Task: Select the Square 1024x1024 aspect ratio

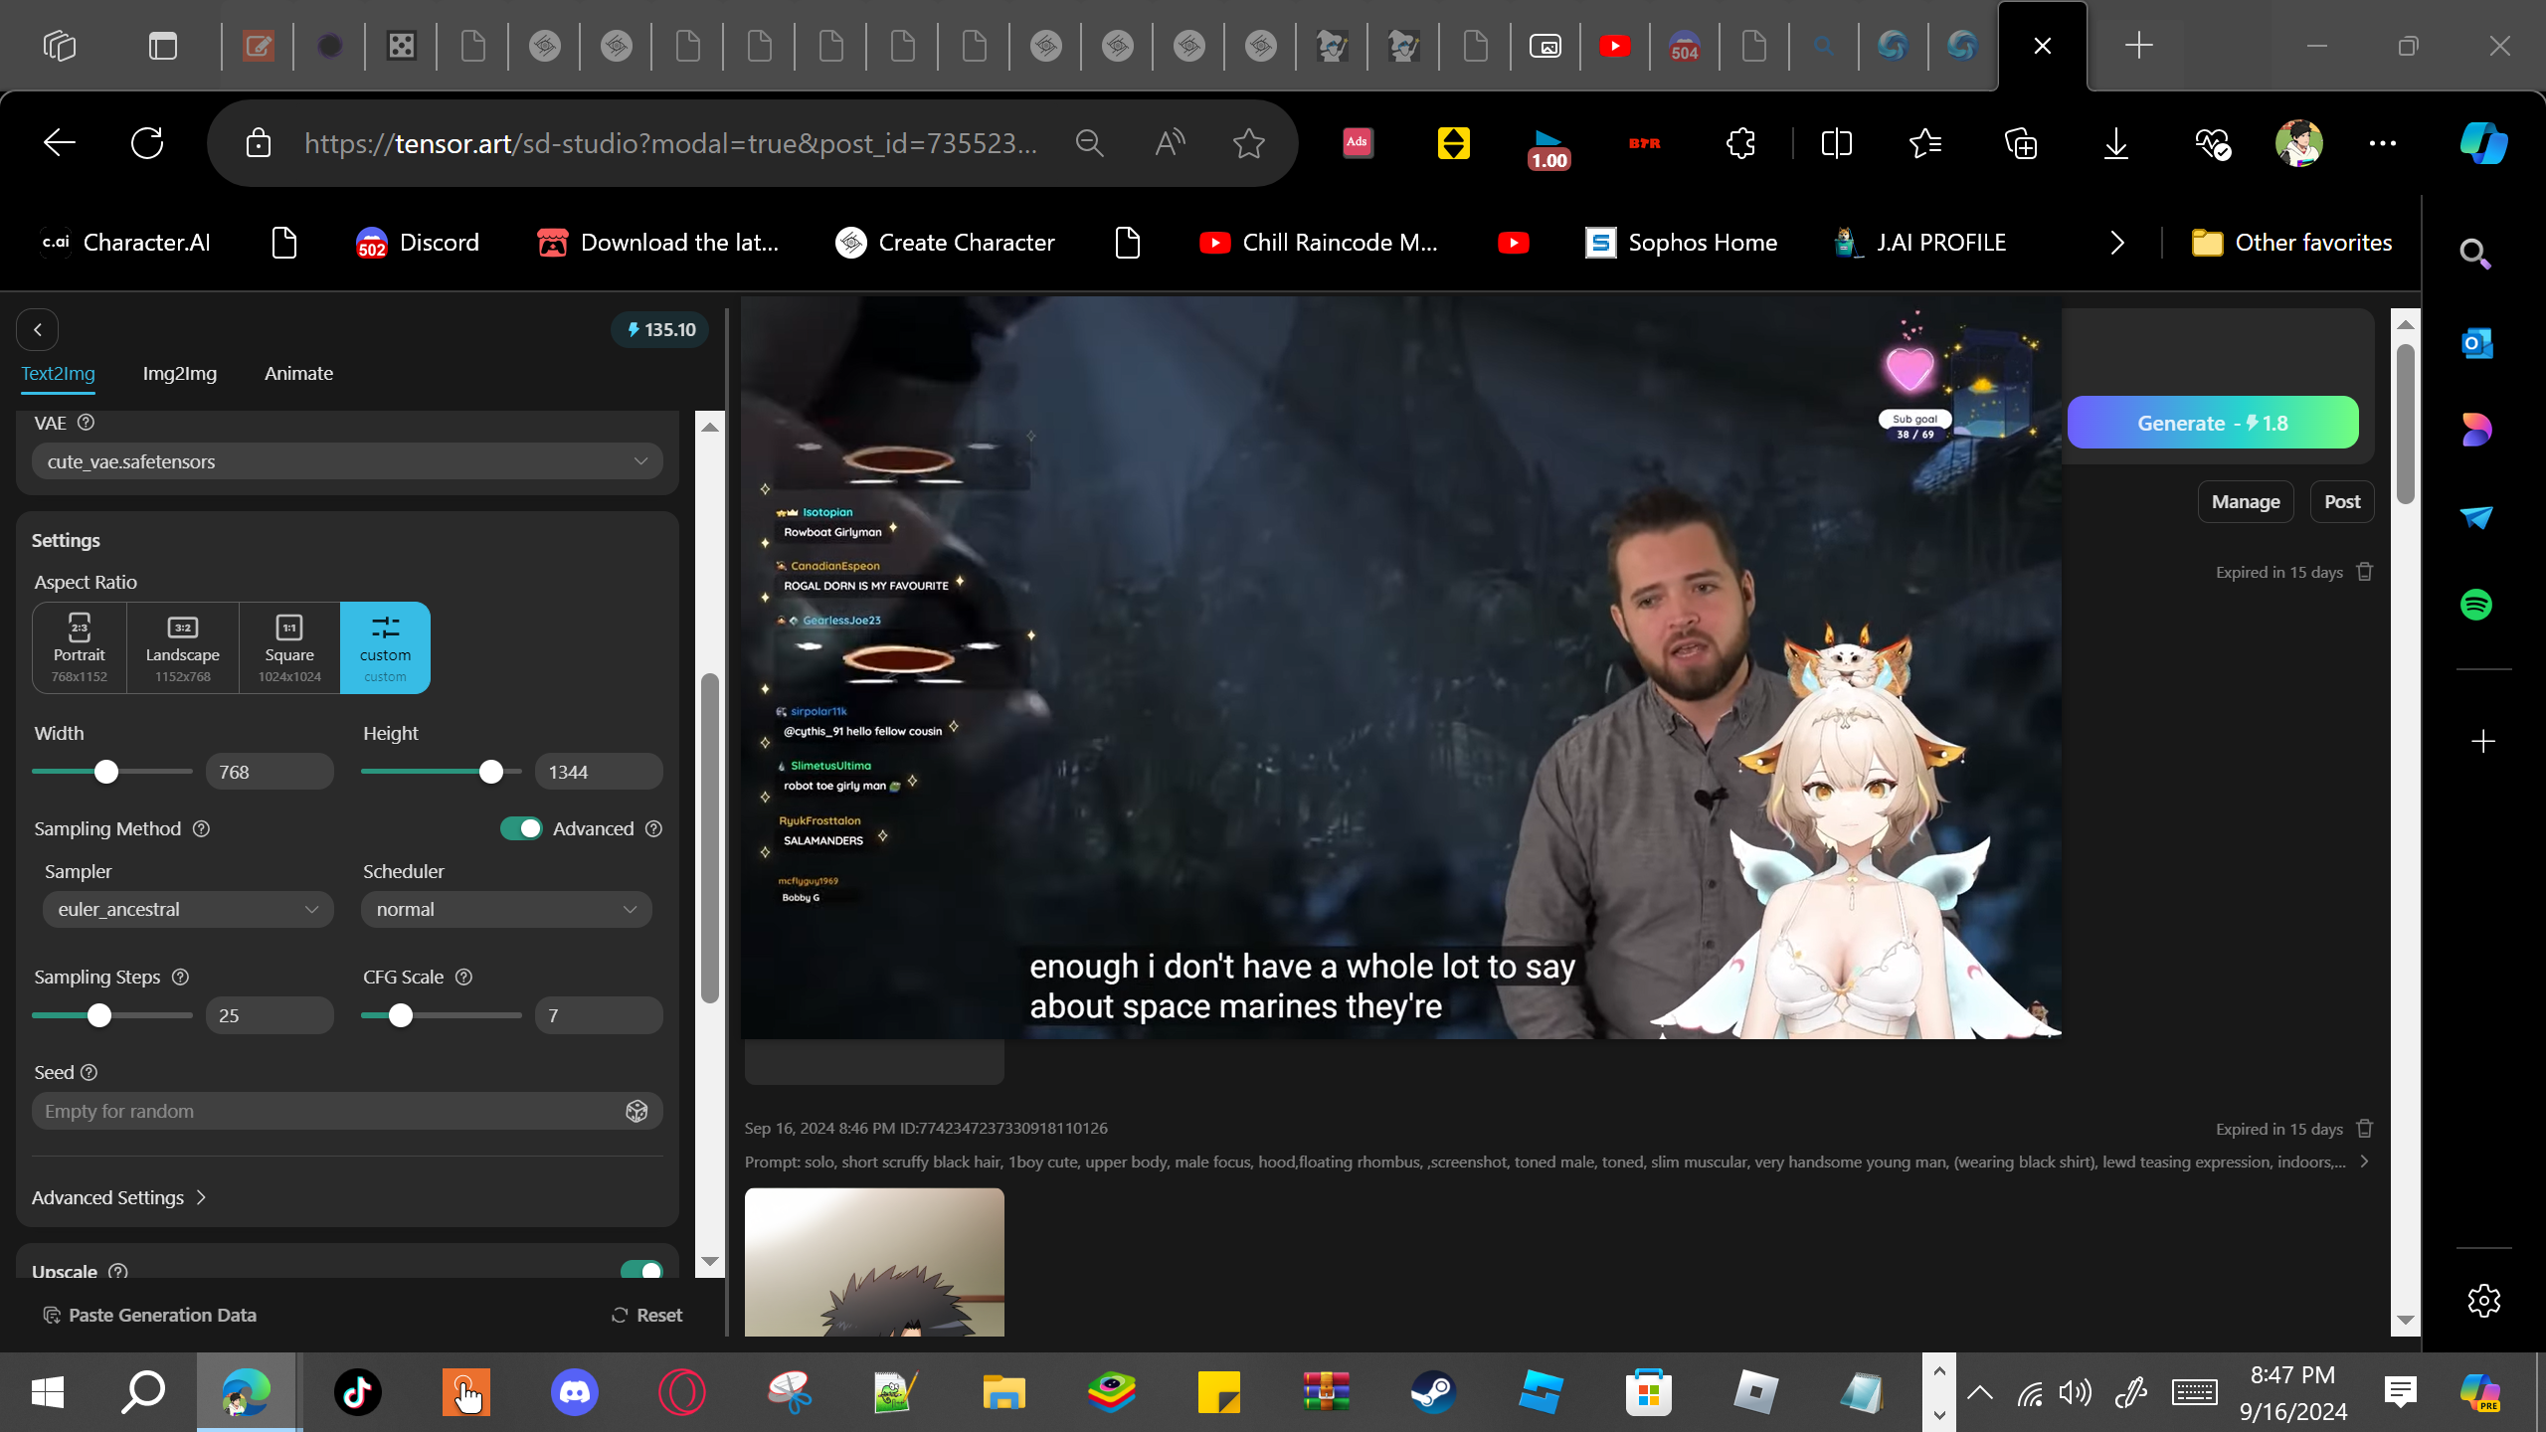Action: click(289, 647)
